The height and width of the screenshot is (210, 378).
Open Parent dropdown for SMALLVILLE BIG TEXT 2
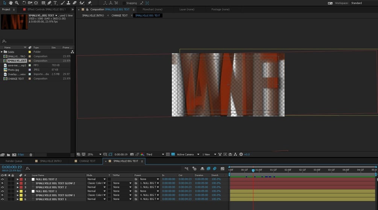point(149,187)
